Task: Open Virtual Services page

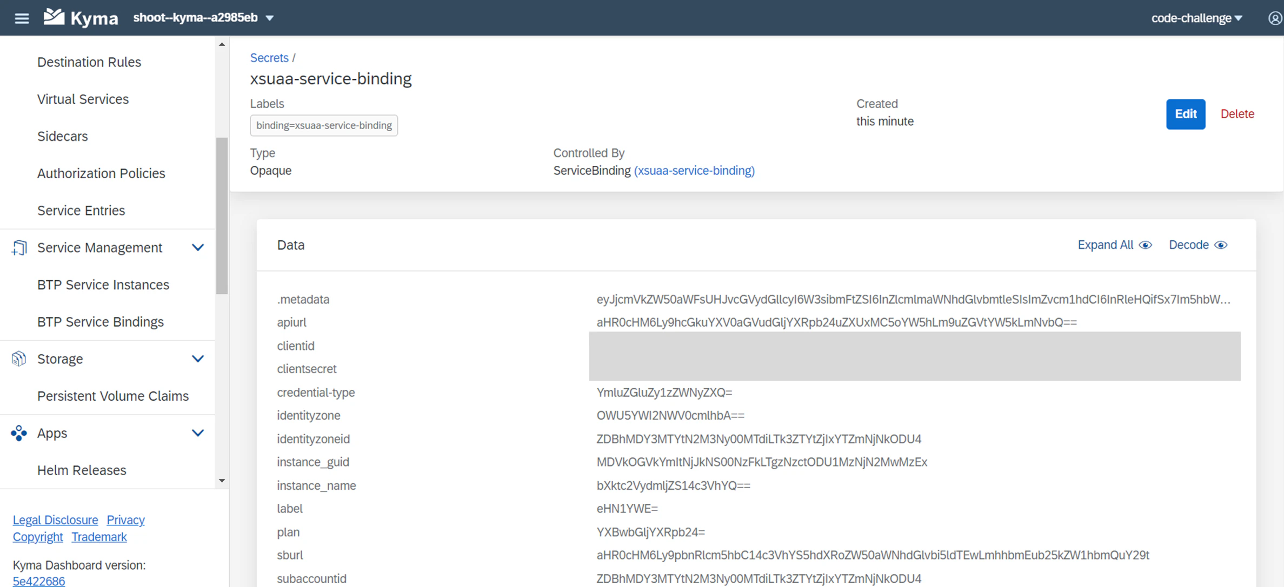Action: (83, 99)
